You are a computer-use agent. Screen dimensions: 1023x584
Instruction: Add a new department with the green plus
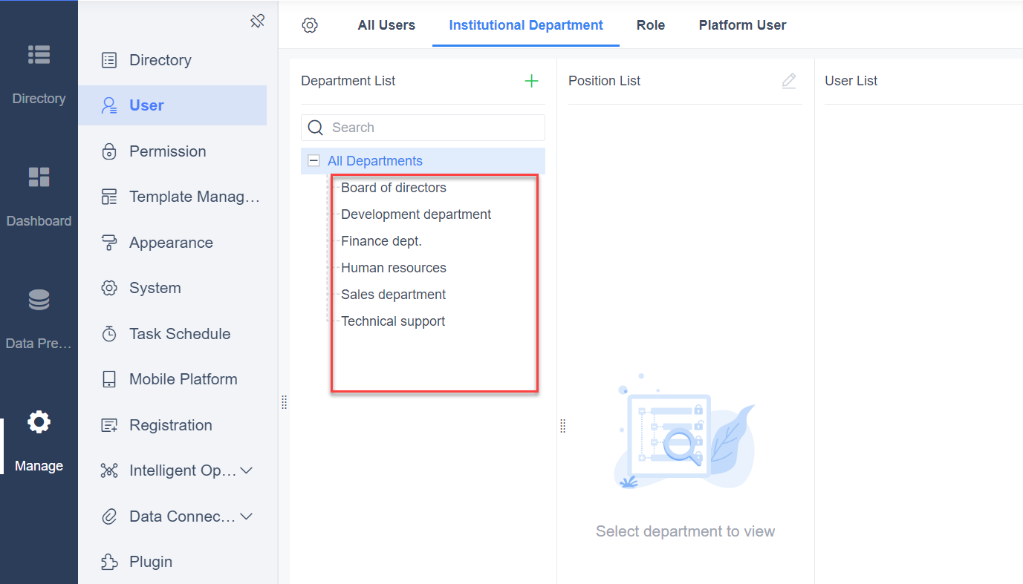coord(531,81)
